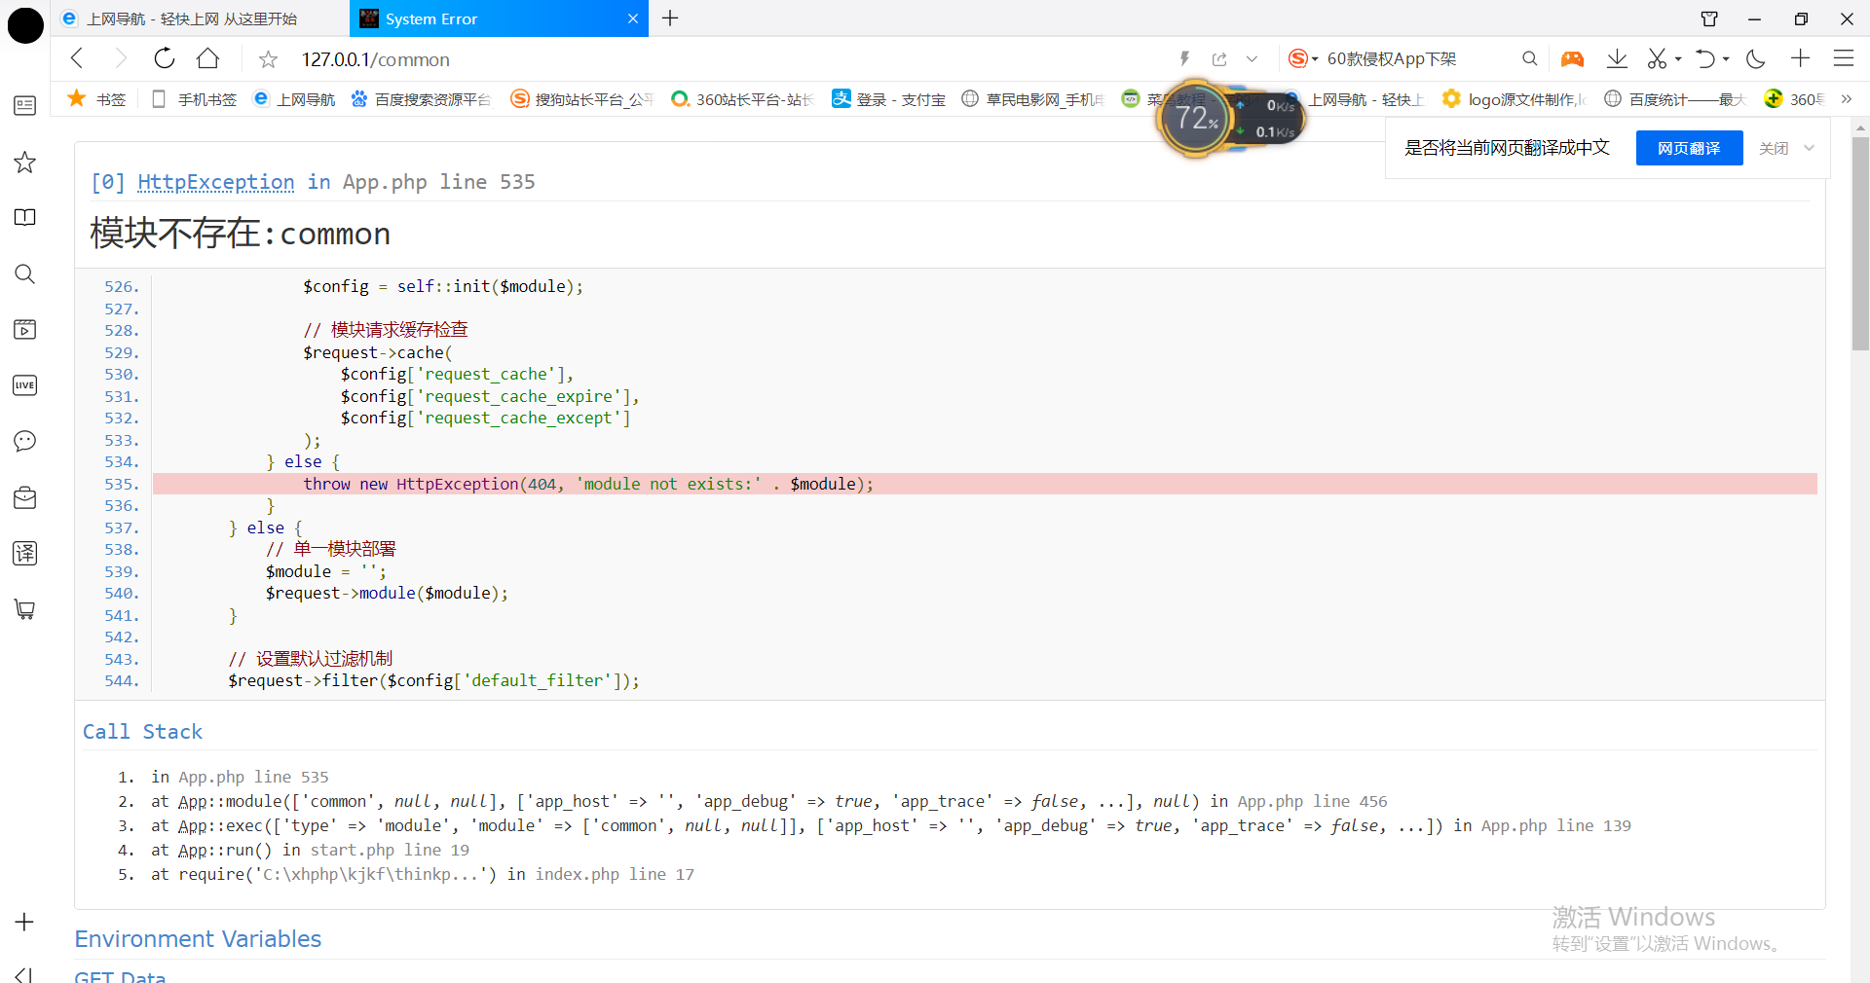Toggle night mode moon icon
The height and width of the screenshot is (983, 1870).
[x=1756, y=58]
